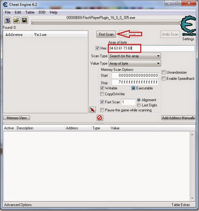
Task: Toggle the Fast Scan checkbox
Action: (102, 102)
